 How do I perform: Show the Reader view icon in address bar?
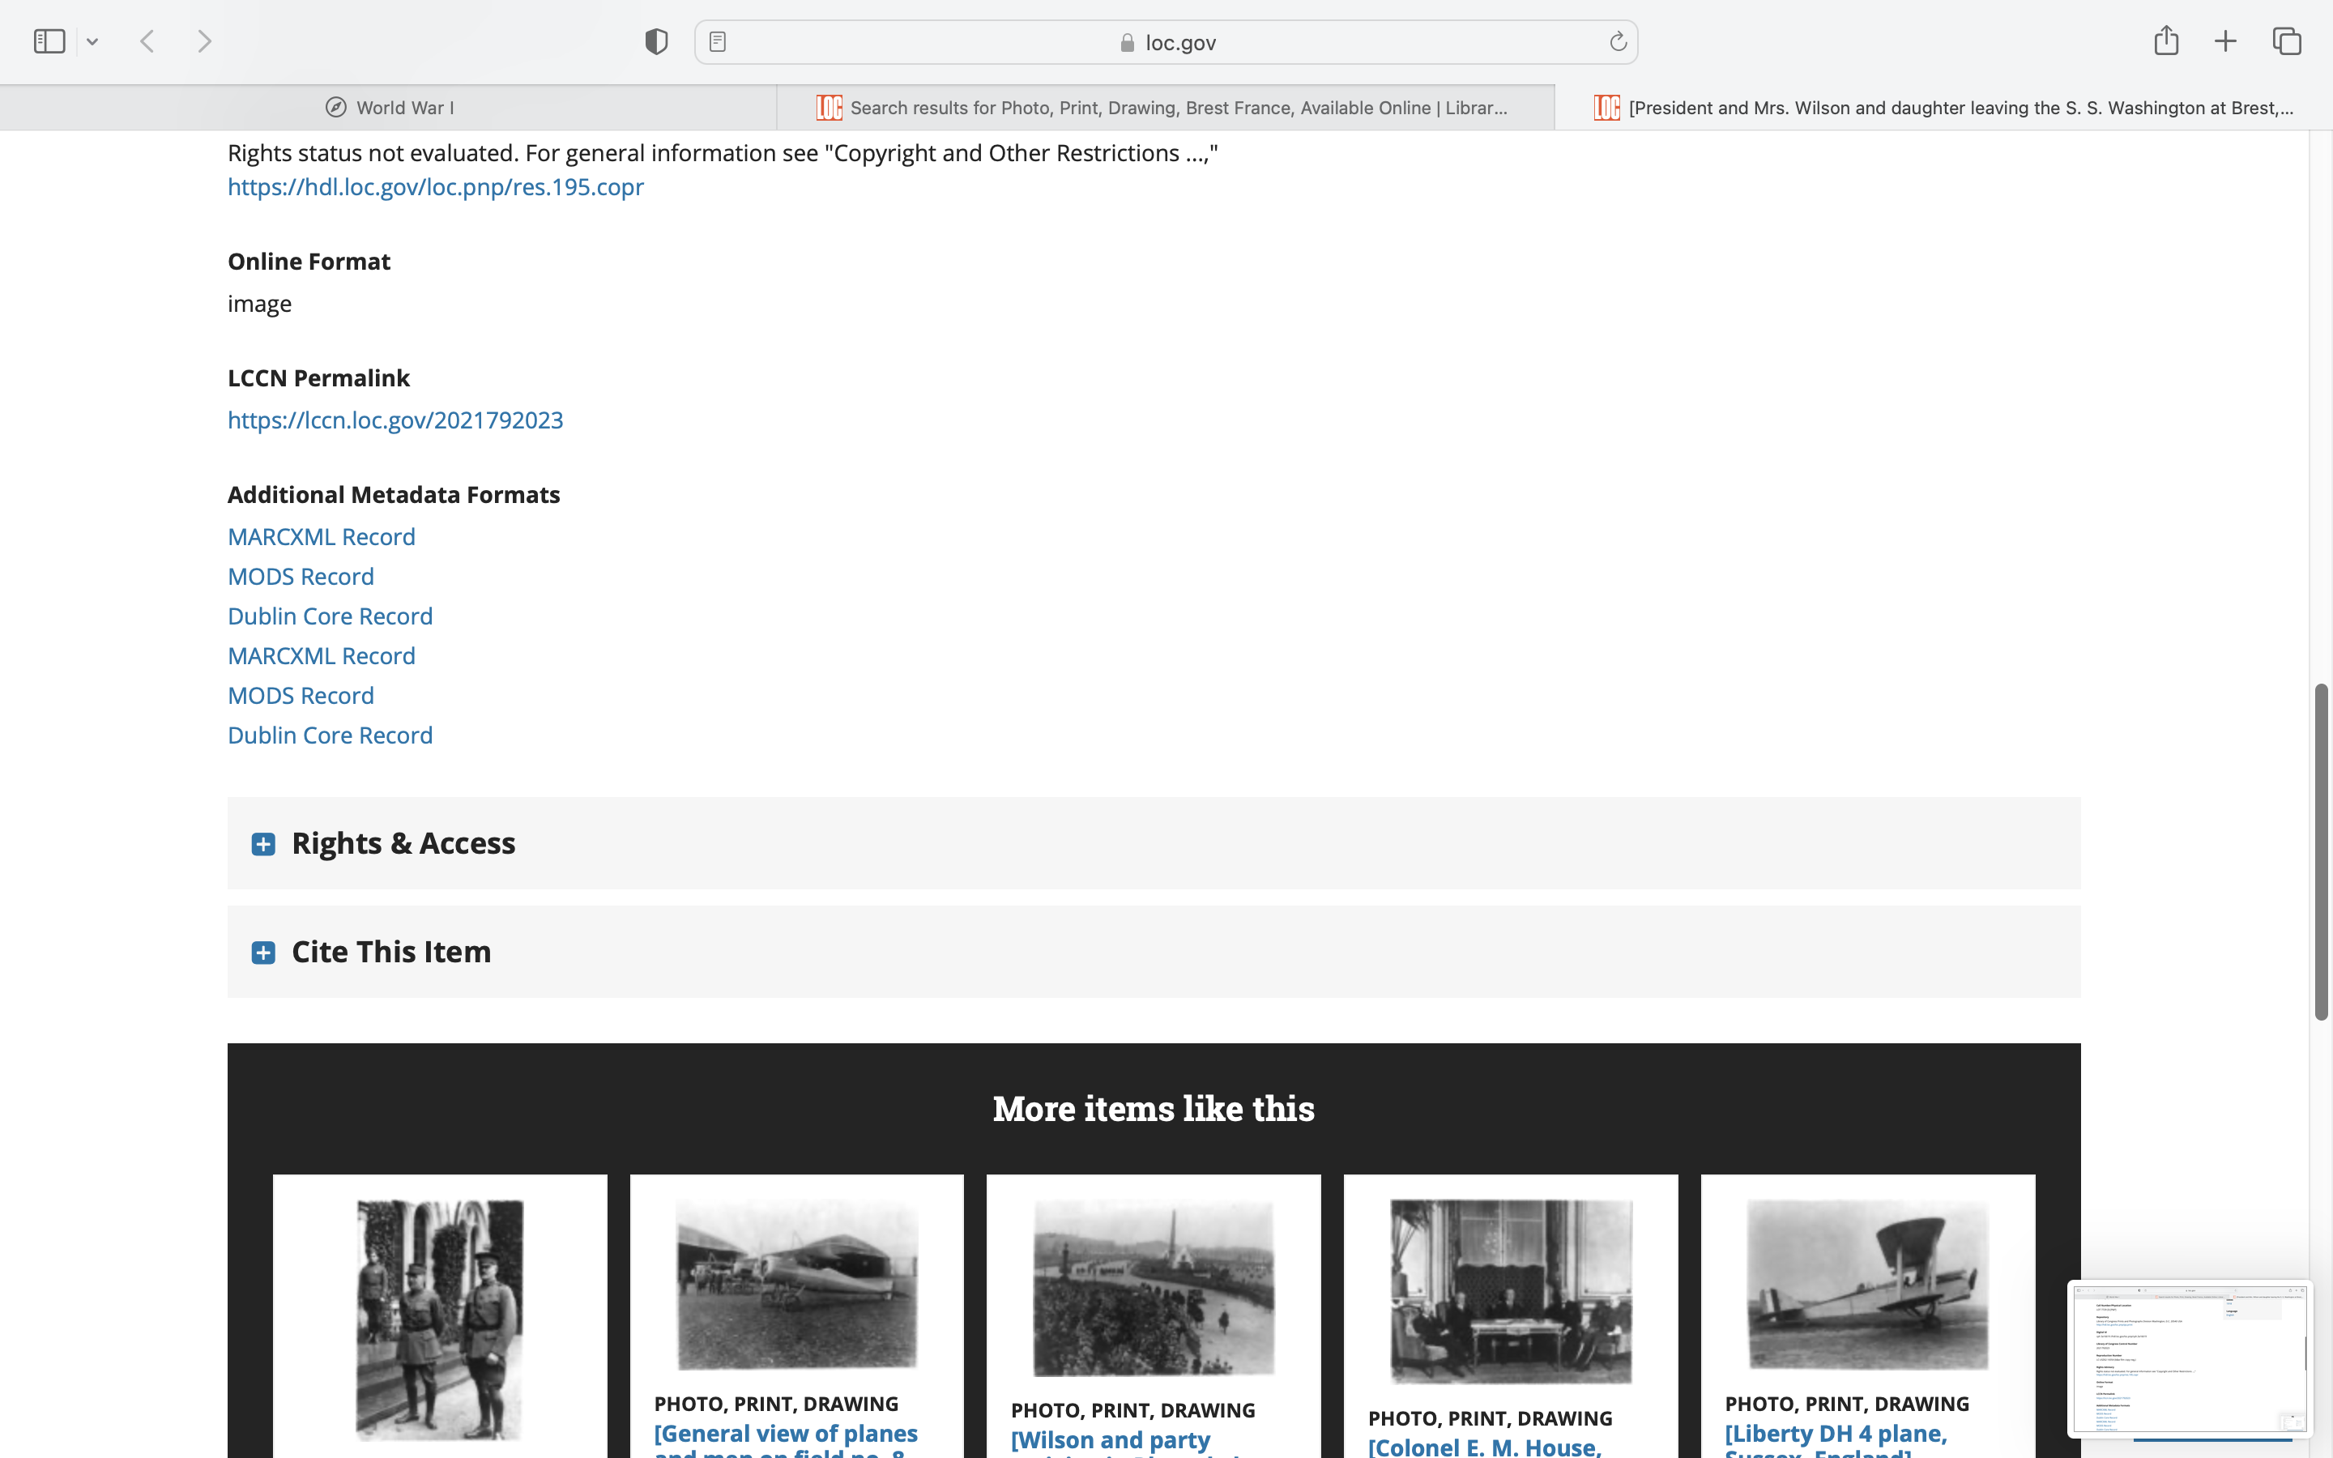[x=717, y=41]
